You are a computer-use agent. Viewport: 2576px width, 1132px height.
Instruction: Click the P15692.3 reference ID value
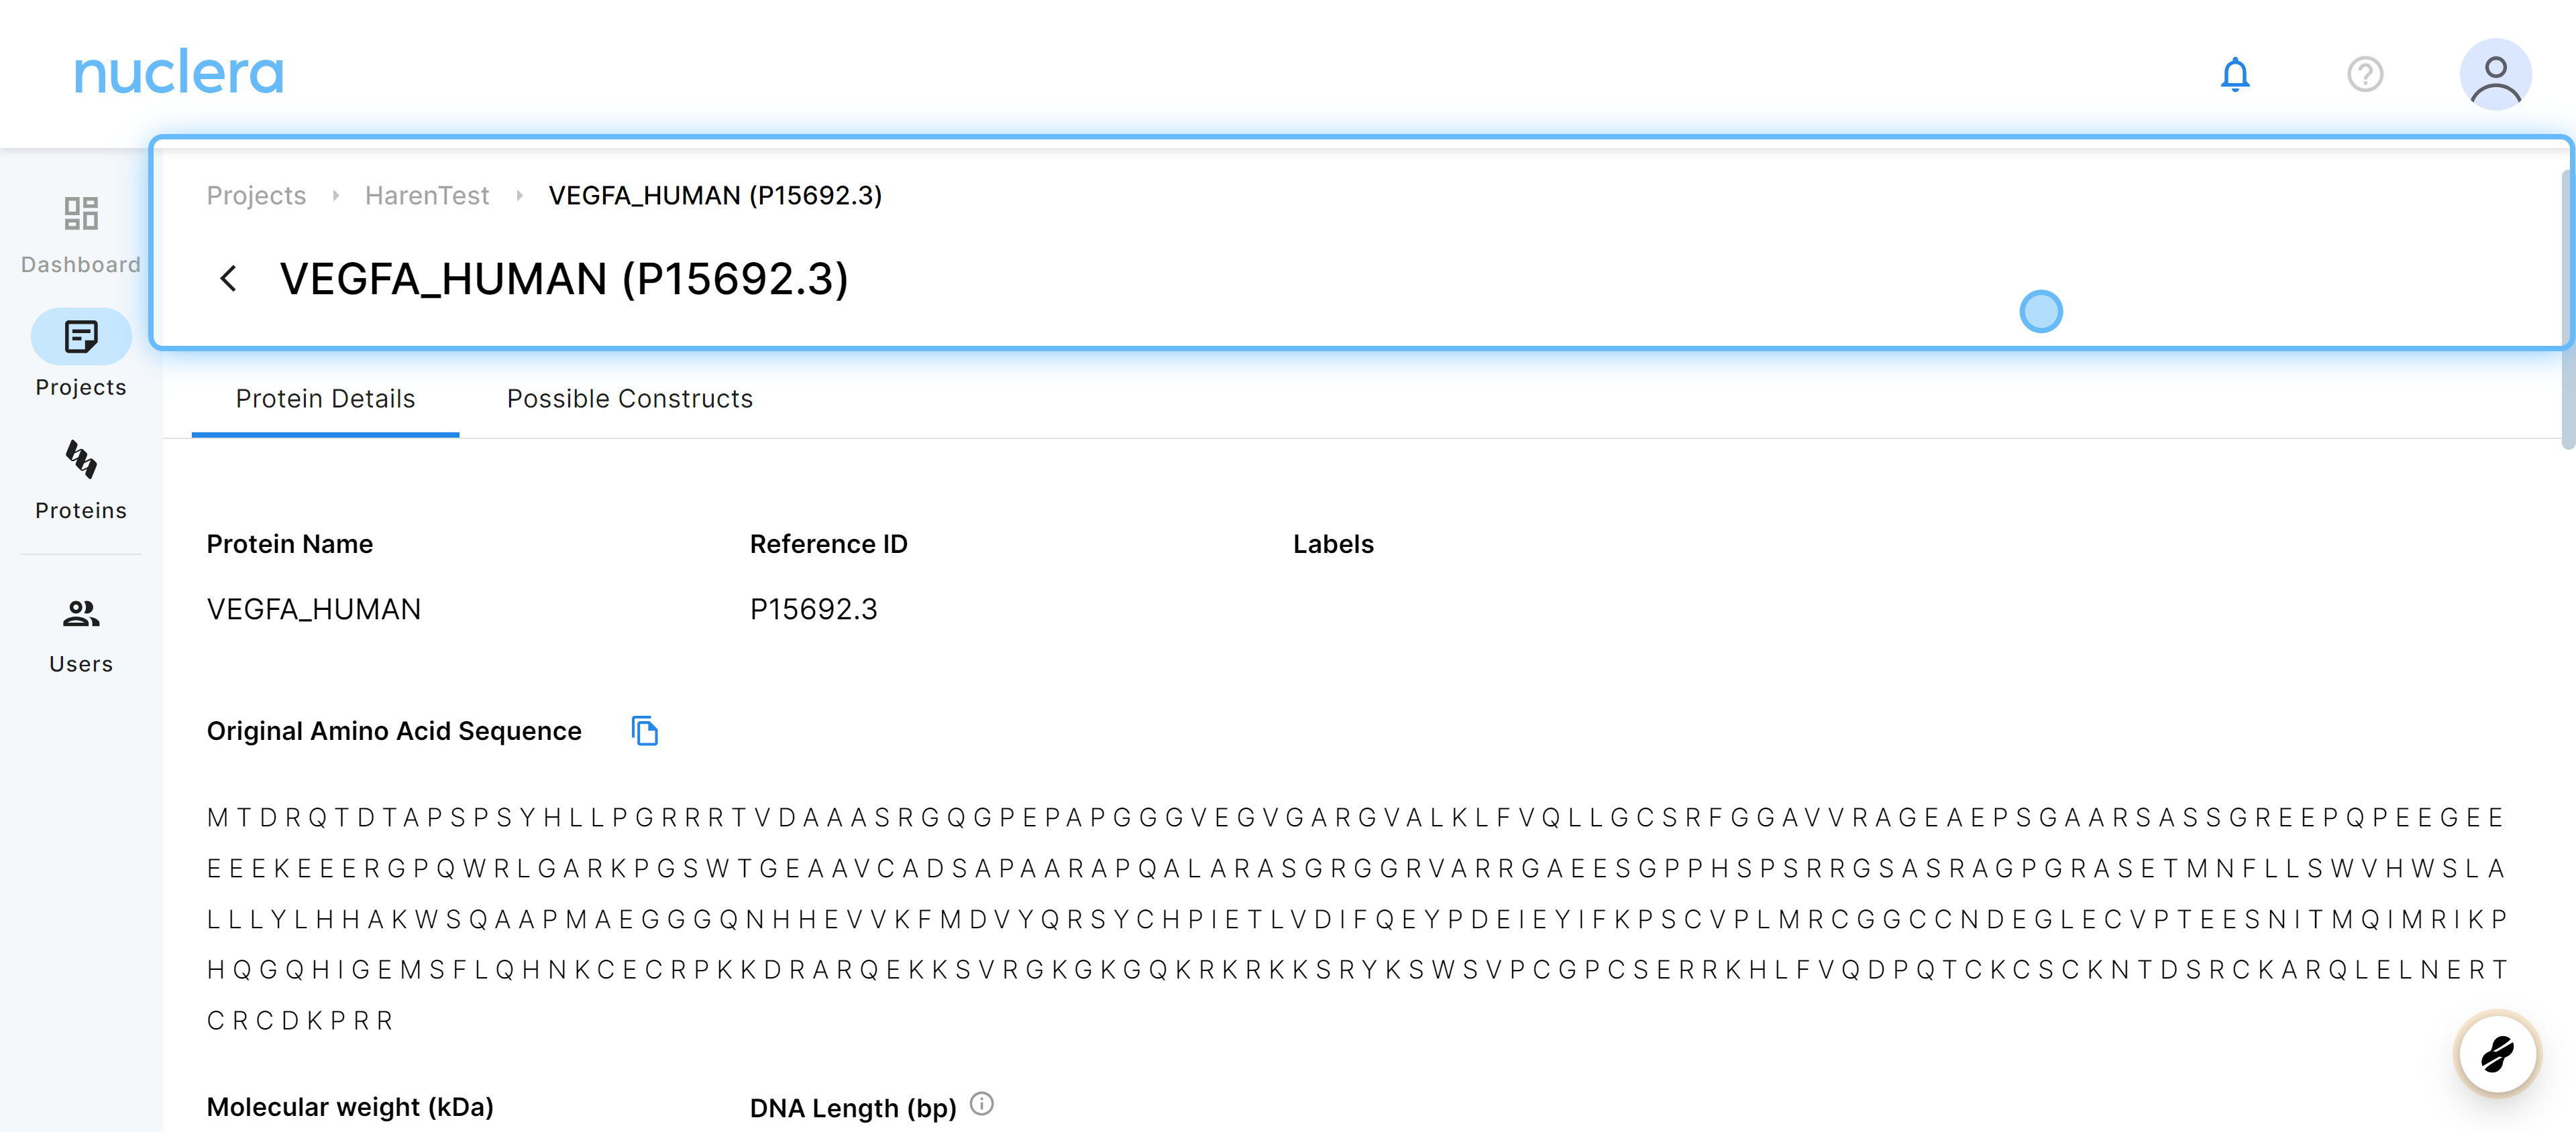point(813,609)
